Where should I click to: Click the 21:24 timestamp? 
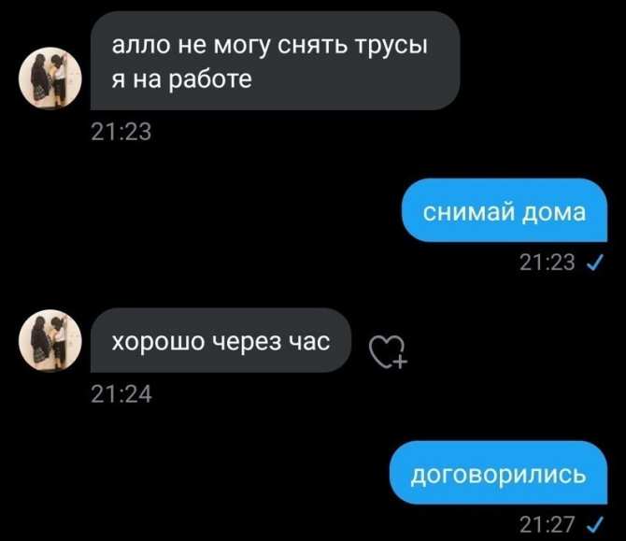[x=121, y=394]
